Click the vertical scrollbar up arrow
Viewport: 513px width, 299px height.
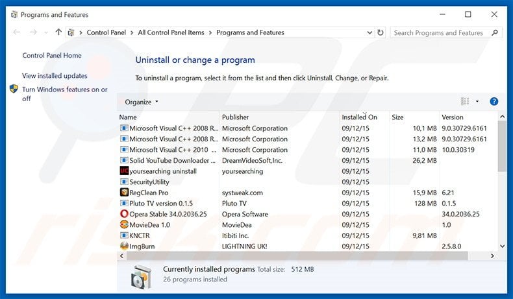(502, 117)
